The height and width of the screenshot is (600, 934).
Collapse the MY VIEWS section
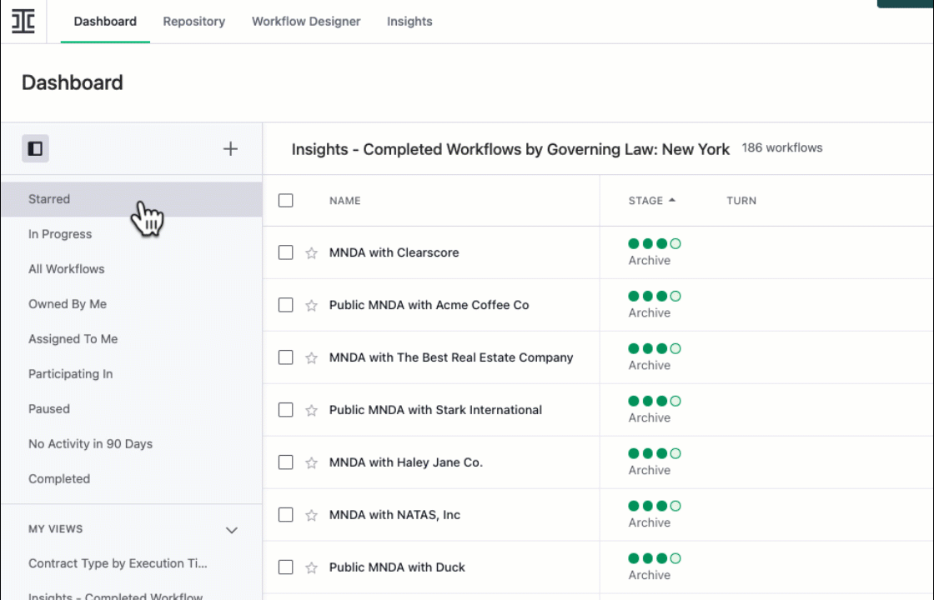[232, 529]
